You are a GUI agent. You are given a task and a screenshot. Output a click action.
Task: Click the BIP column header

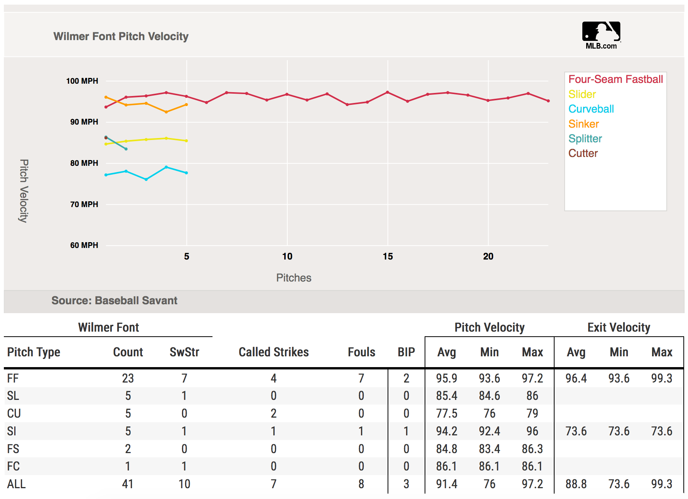click(406, 352)
